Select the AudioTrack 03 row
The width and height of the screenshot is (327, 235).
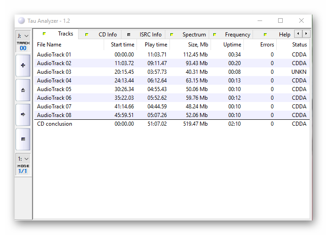click(x=54, y=72)
